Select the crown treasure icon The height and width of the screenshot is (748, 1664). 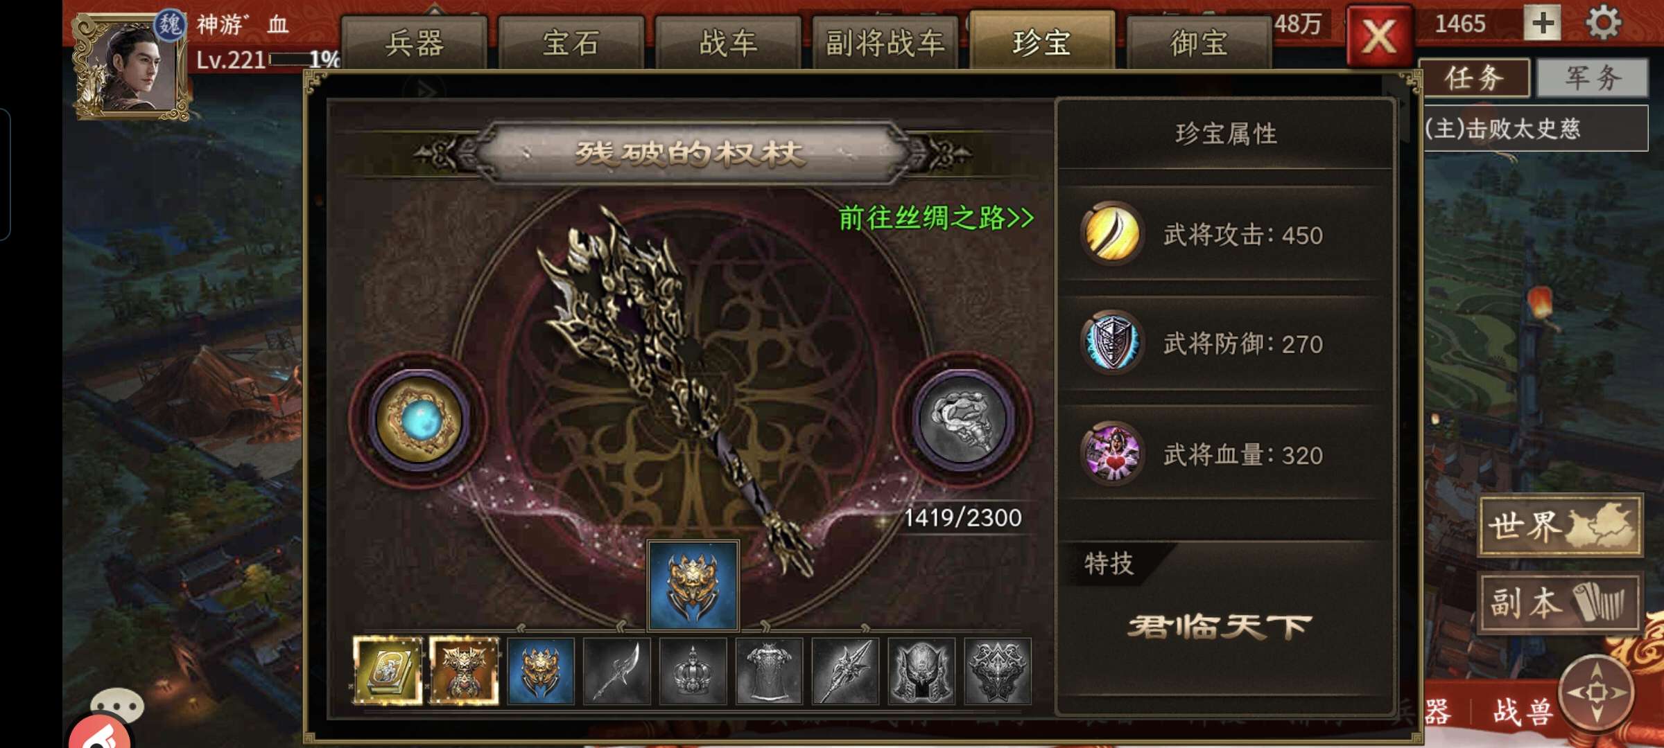[x=693, y=670]
